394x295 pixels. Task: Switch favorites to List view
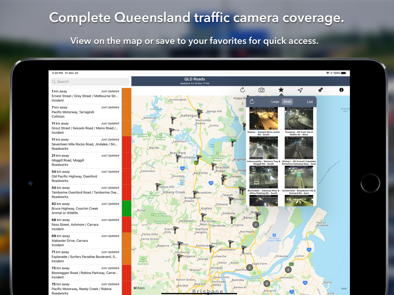(310, 101)
